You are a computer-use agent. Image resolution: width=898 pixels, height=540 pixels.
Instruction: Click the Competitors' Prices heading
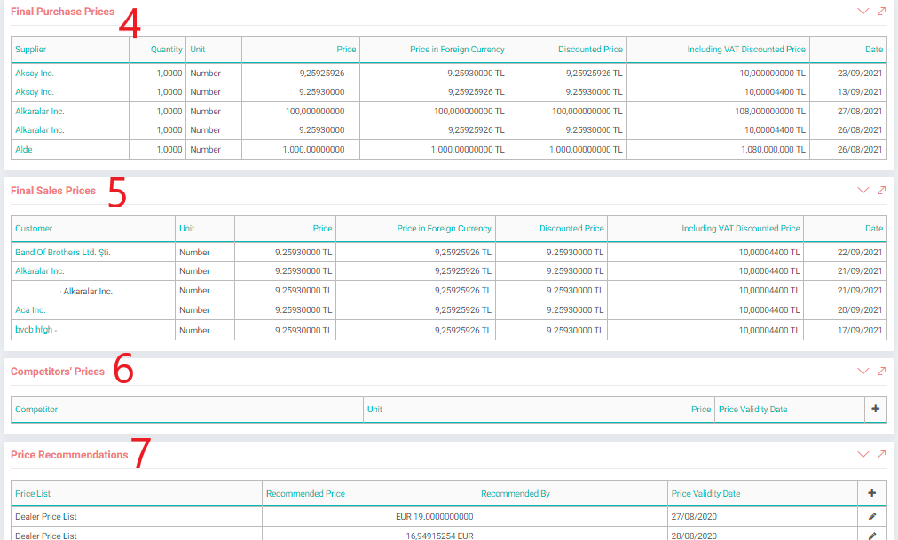coord(58,372)
